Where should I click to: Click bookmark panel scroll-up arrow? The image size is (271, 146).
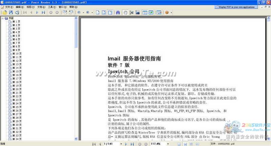(76, 18)
